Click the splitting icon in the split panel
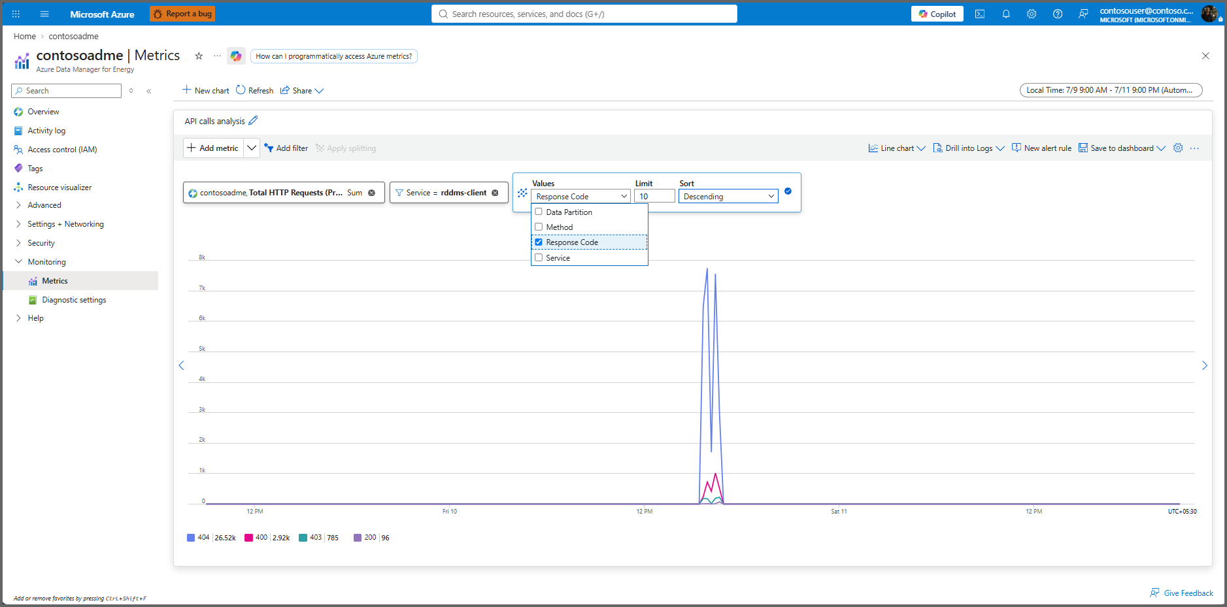 522,193
